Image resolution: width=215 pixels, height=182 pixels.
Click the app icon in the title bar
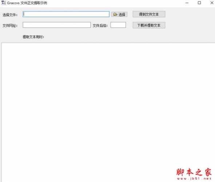[3, 3]
